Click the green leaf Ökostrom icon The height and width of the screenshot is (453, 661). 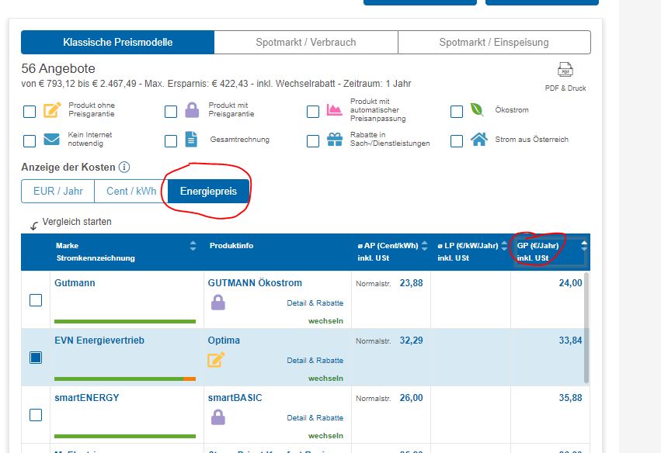(477, 109)
